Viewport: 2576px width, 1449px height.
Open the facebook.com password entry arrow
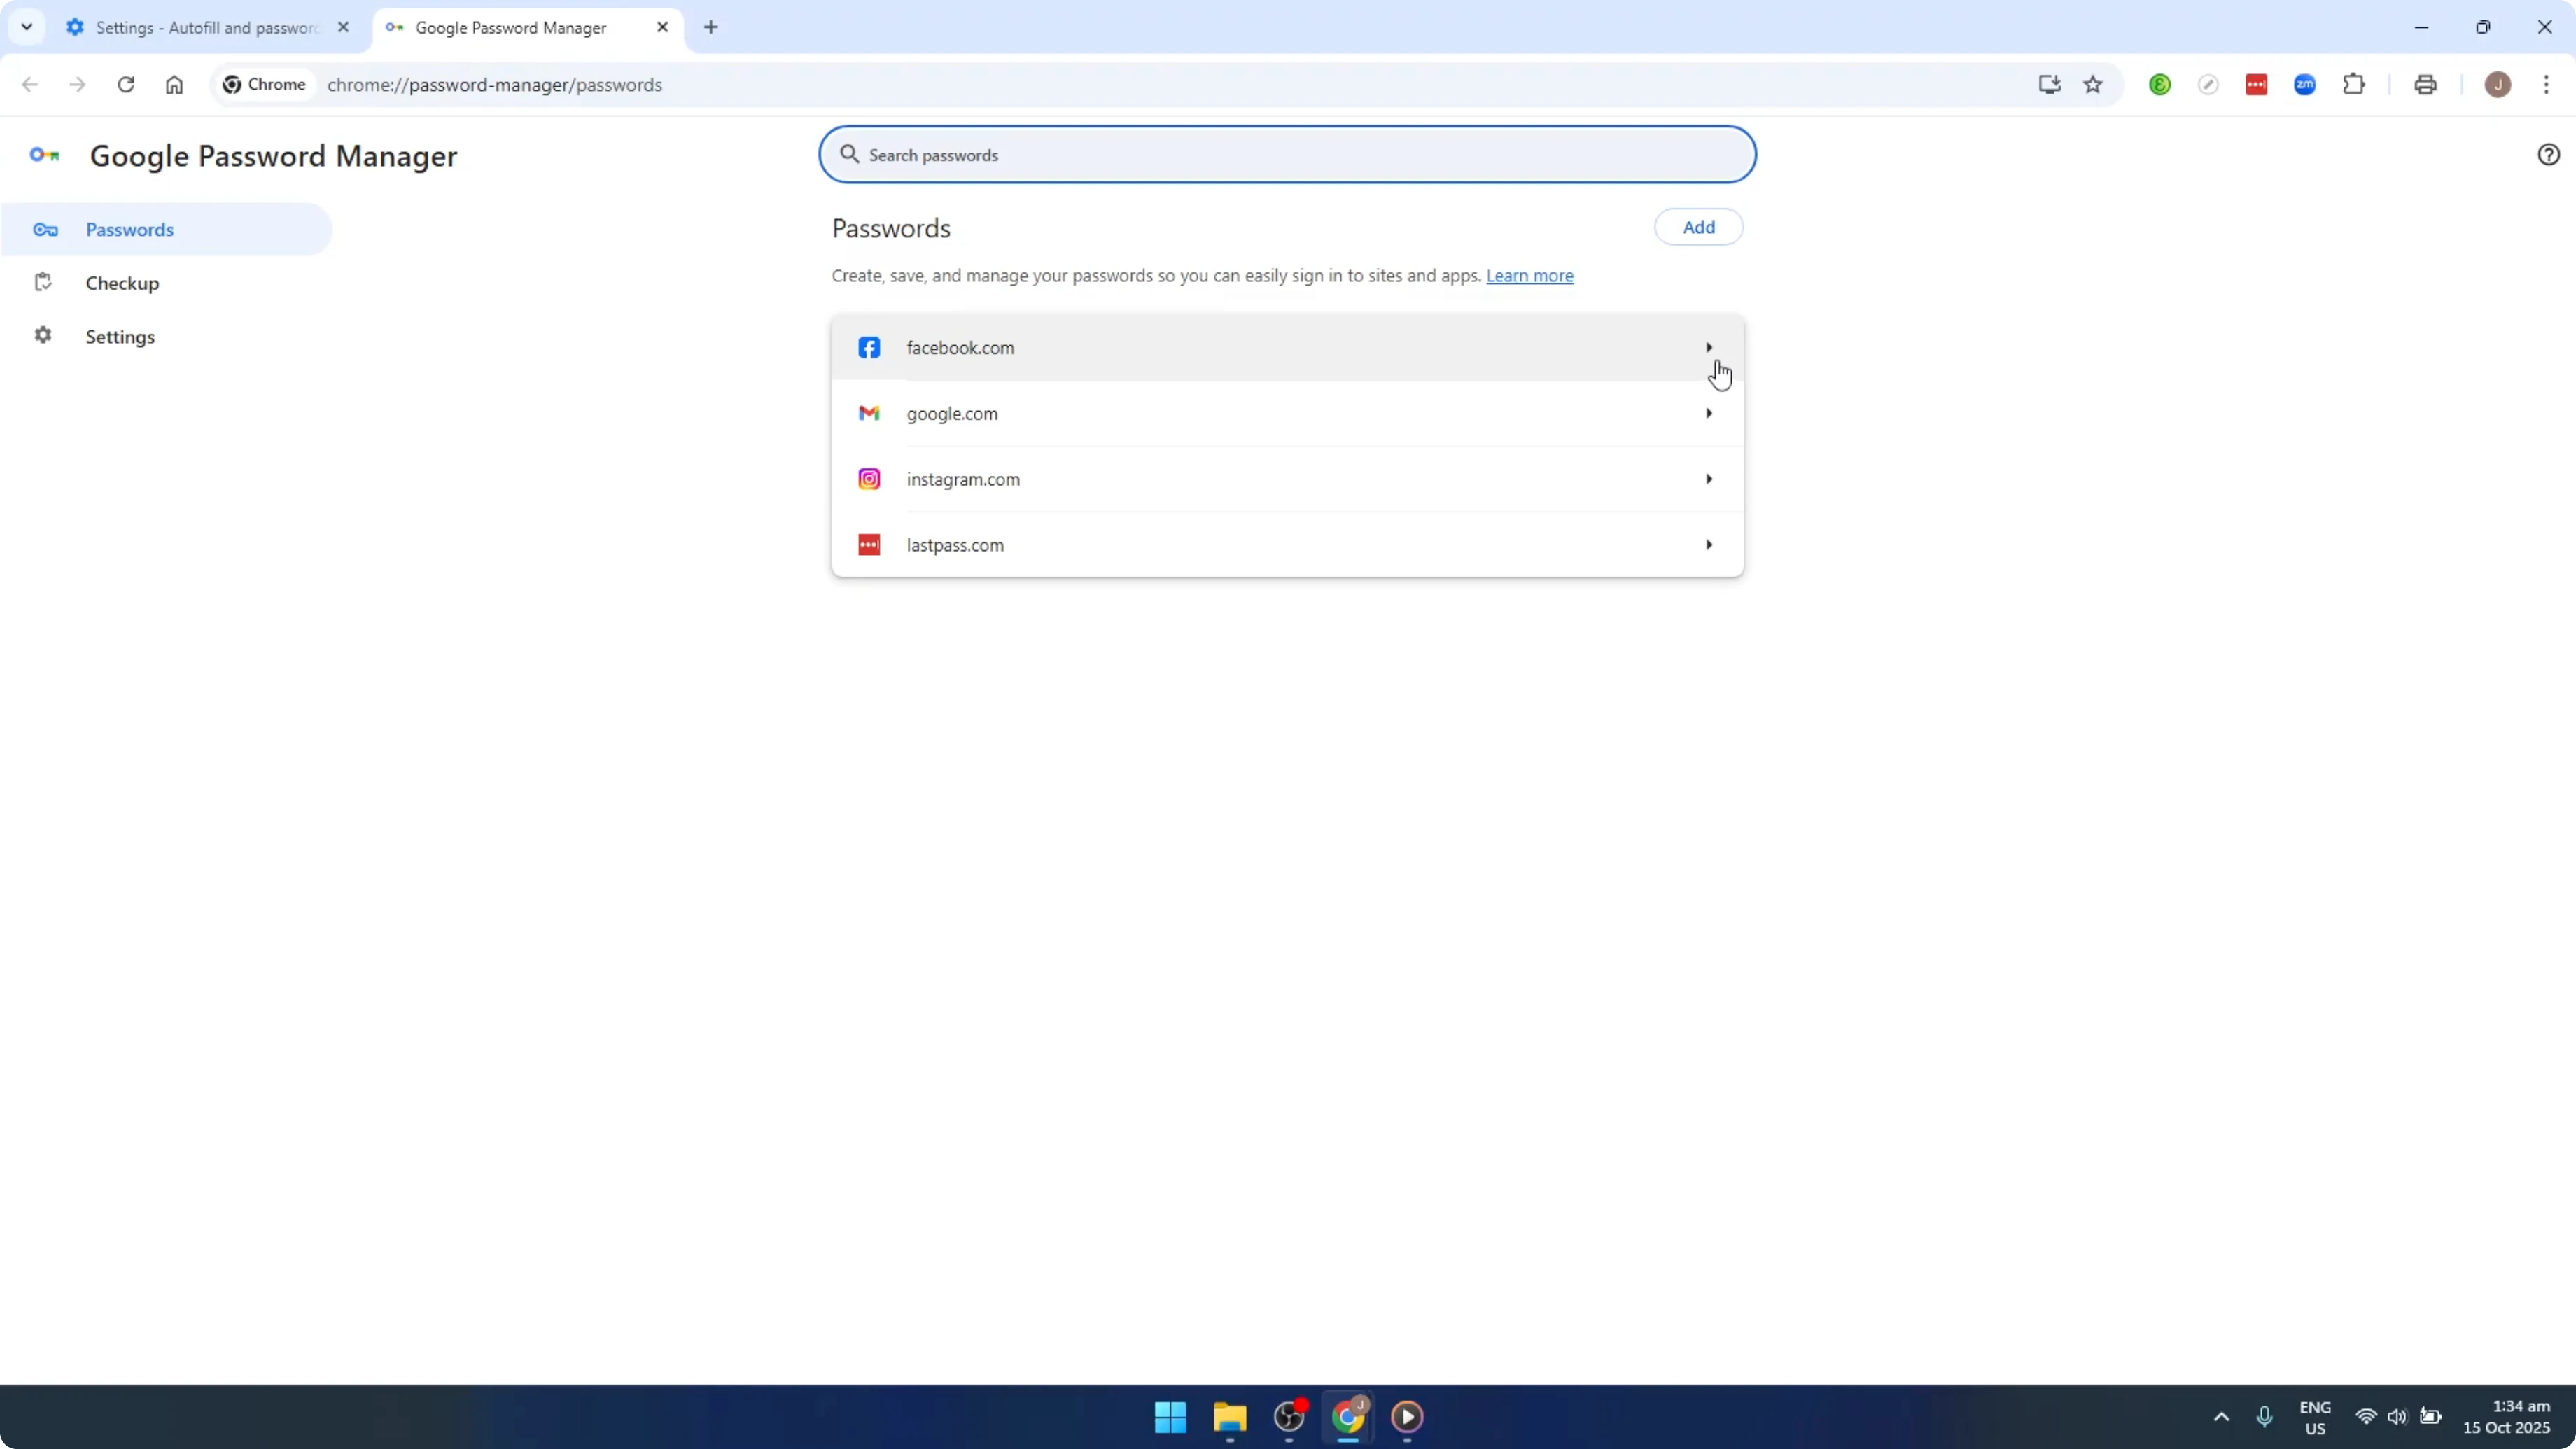click(x=1708, y=347)
